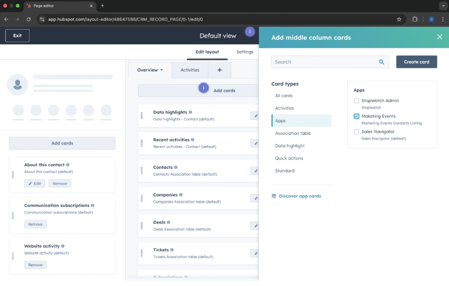Select Association table card type

pos(293,133)
